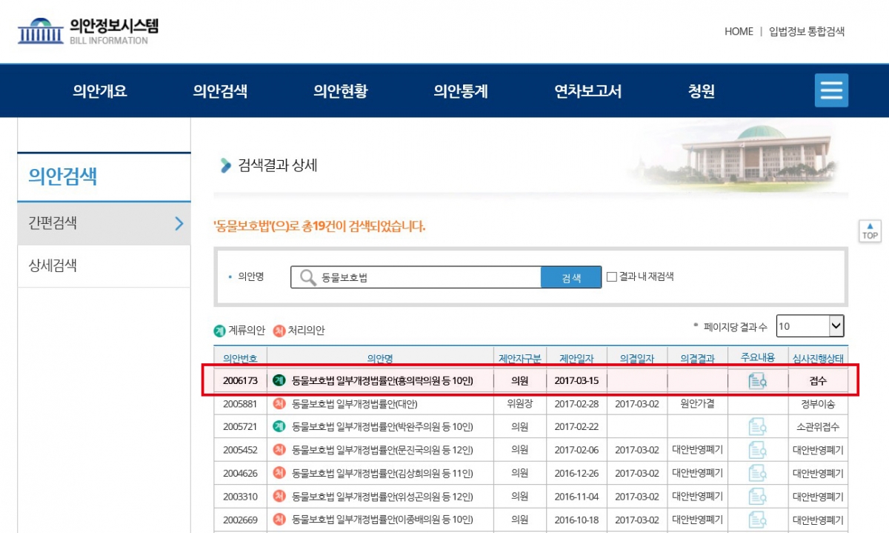This screenshot has height=533, width=889.
Task: Select 간편검색 in the sidebar
Action: pyautogui.click(x=53, y=222)
